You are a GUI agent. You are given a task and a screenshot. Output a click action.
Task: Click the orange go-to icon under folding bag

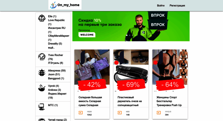click(81, 113)
